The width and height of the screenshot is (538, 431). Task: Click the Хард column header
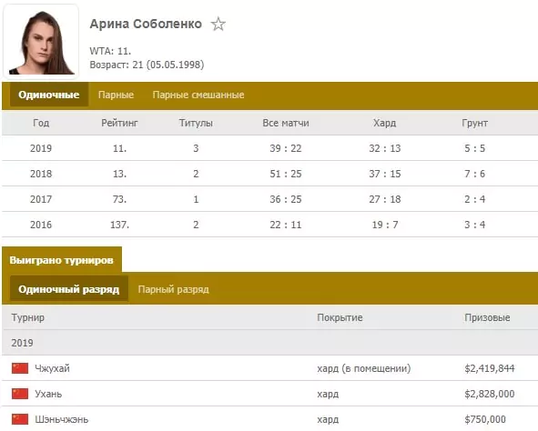coord(385,123)
